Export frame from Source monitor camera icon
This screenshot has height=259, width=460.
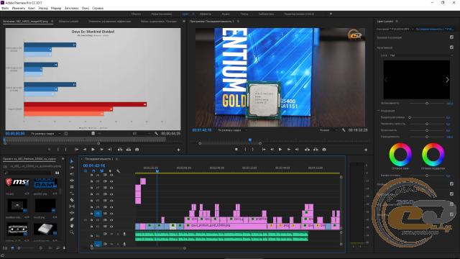click(137, 150)
